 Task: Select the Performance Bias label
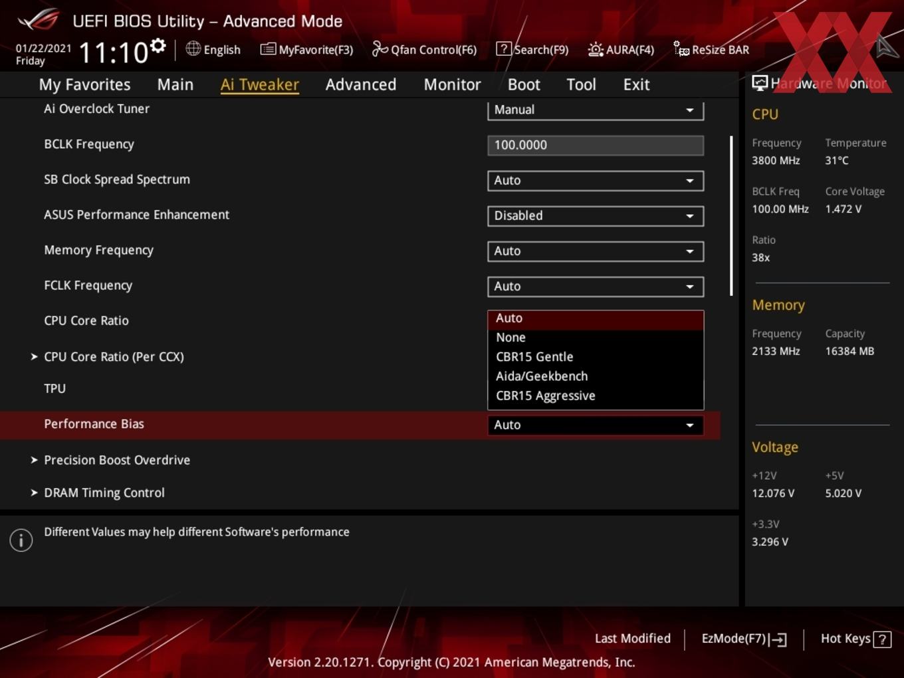point(94,424)
